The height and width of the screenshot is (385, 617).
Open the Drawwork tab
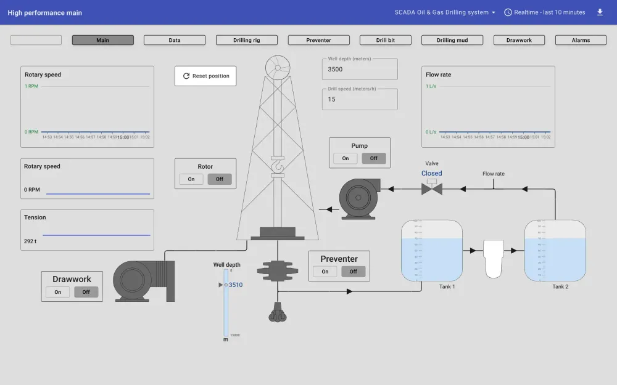click(x=519, y=40)
